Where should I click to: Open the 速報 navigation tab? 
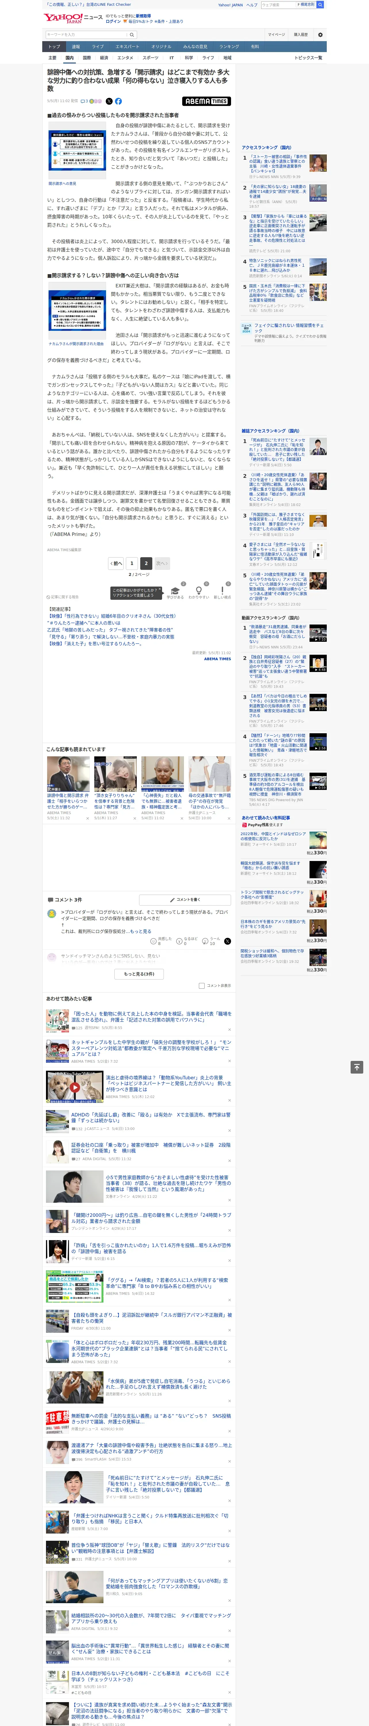coord(76,47)
